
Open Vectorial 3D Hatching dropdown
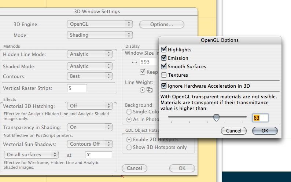click(90, 106)
